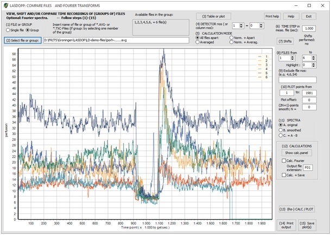333x236 pixels.
Task: Click the (7) Shifts button
Action: tap(285, 41)
